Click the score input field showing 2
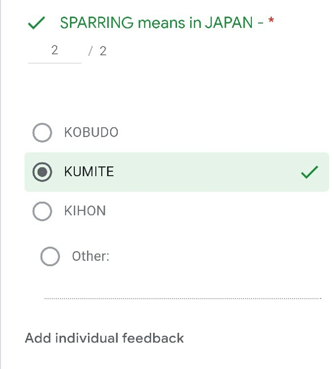The height and width of the screenshot is (369, 334). coord(54,50)
